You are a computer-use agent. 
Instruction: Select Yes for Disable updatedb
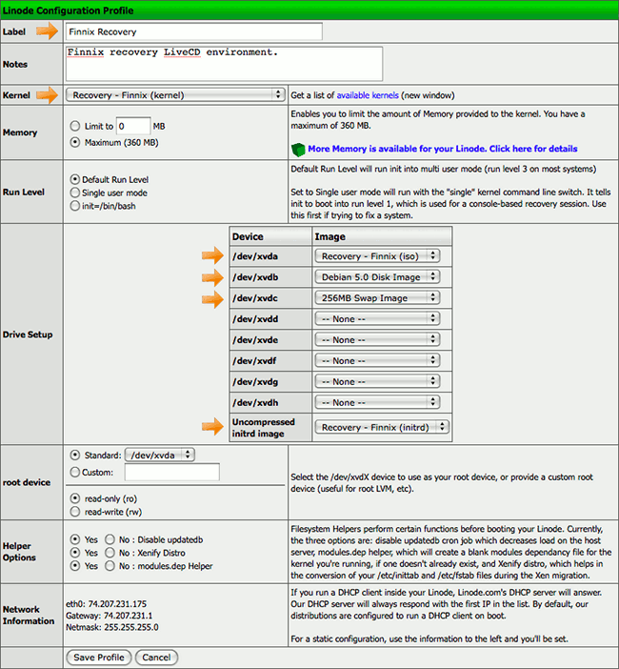point(75,539)
